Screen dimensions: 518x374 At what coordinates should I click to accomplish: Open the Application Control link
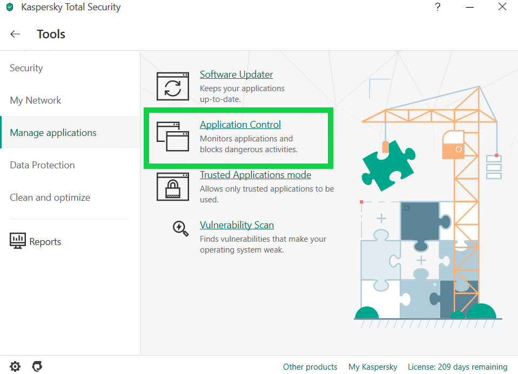tap(240, 125)
